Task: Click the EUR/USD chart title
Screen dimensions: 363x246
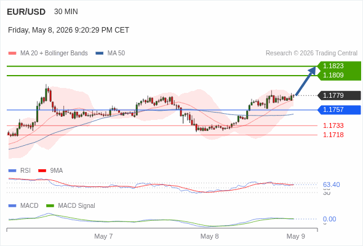Action: 26,12
